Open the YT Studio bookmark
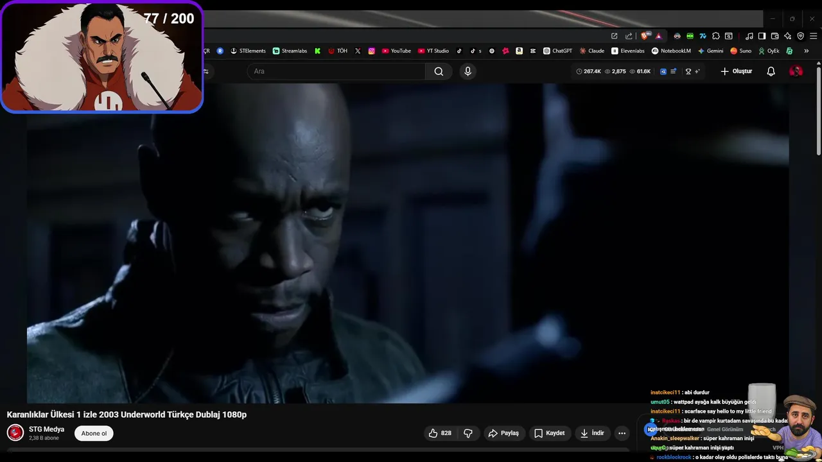822x462 pixels. [x=433, y=51]
